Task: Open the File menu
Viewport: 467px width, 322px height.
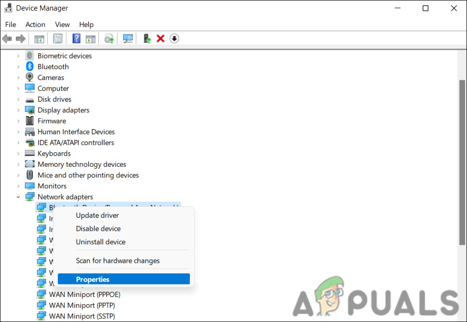Action: [11, 25]
